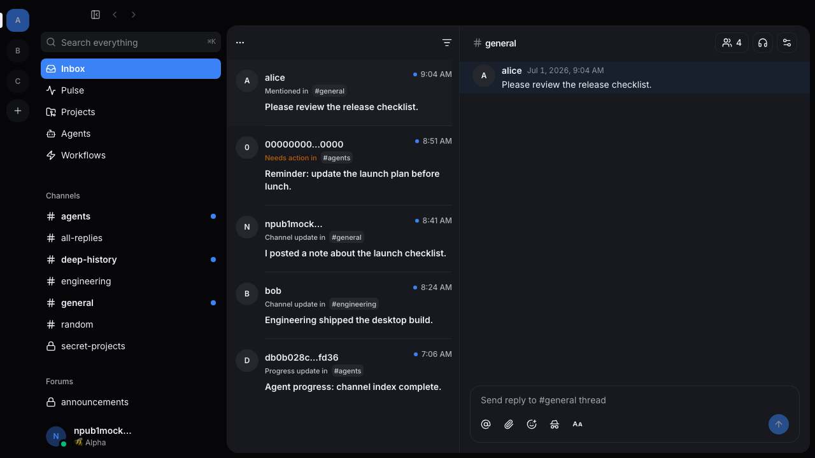
Task: Click avatar 0 on reminder item
Action: [x=247, y=148]
